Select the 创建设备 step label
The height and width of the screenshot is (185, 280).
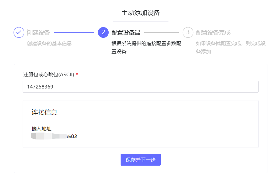(x=38, y=33)
